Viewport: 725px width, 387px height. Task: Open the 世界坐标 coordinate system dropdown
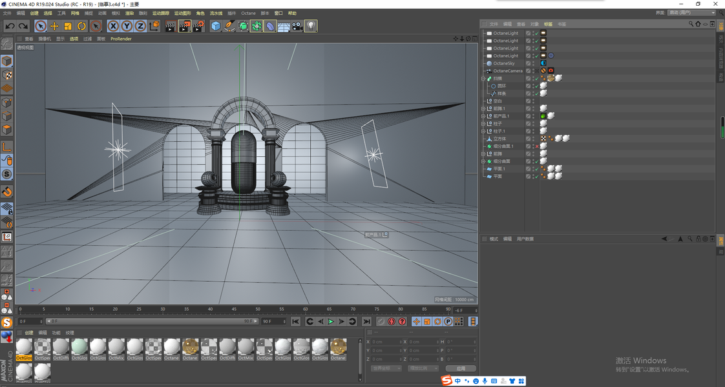(386, 368)
